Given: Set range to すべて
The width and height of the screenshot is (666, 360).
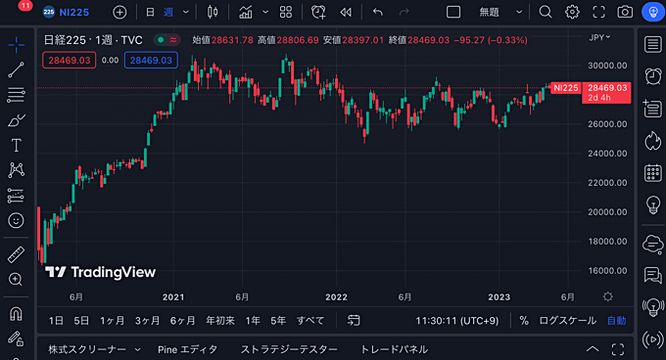Looking at the screenshot, I should [310, 321].
